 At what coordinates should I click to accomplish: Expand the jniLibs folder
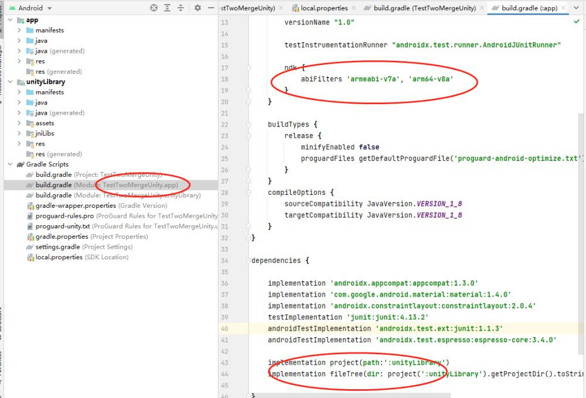point(19,133)
